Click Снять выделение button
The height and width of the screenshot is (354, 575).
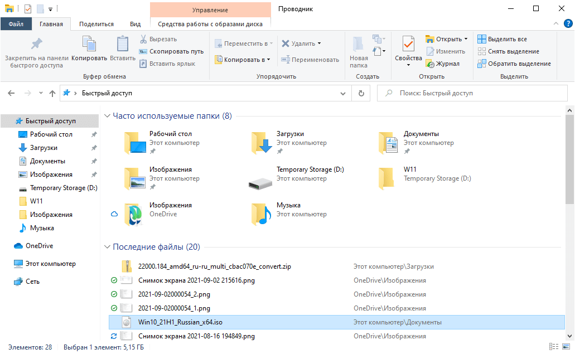tap(508, 51)
